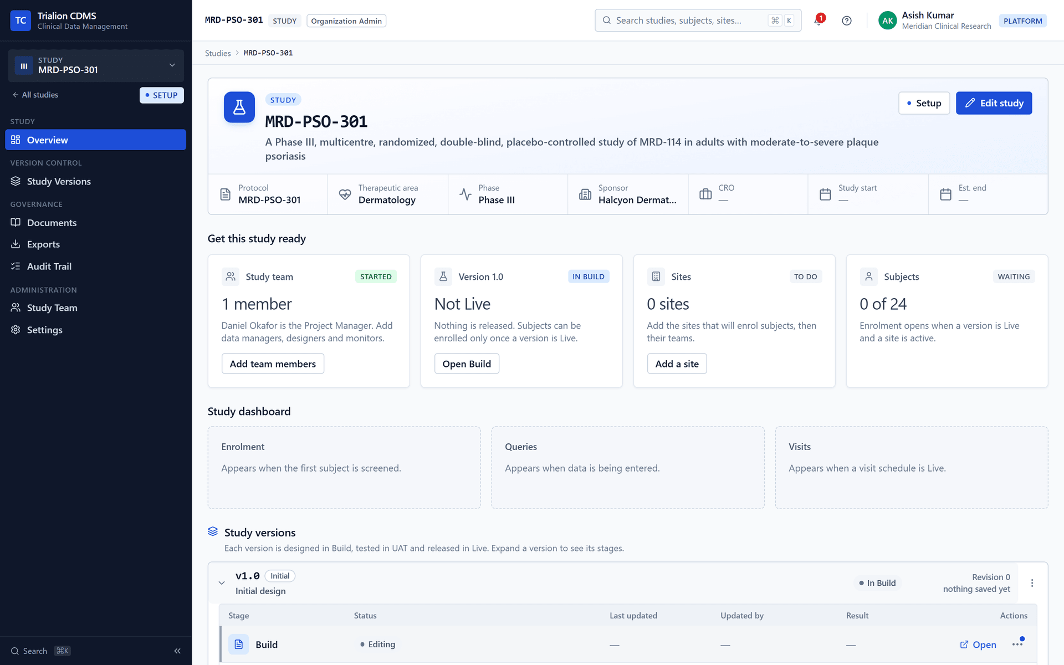This screenshot has height=665, width=1064.
Task: Open the help question mark icon
Action: pos(846,21)
